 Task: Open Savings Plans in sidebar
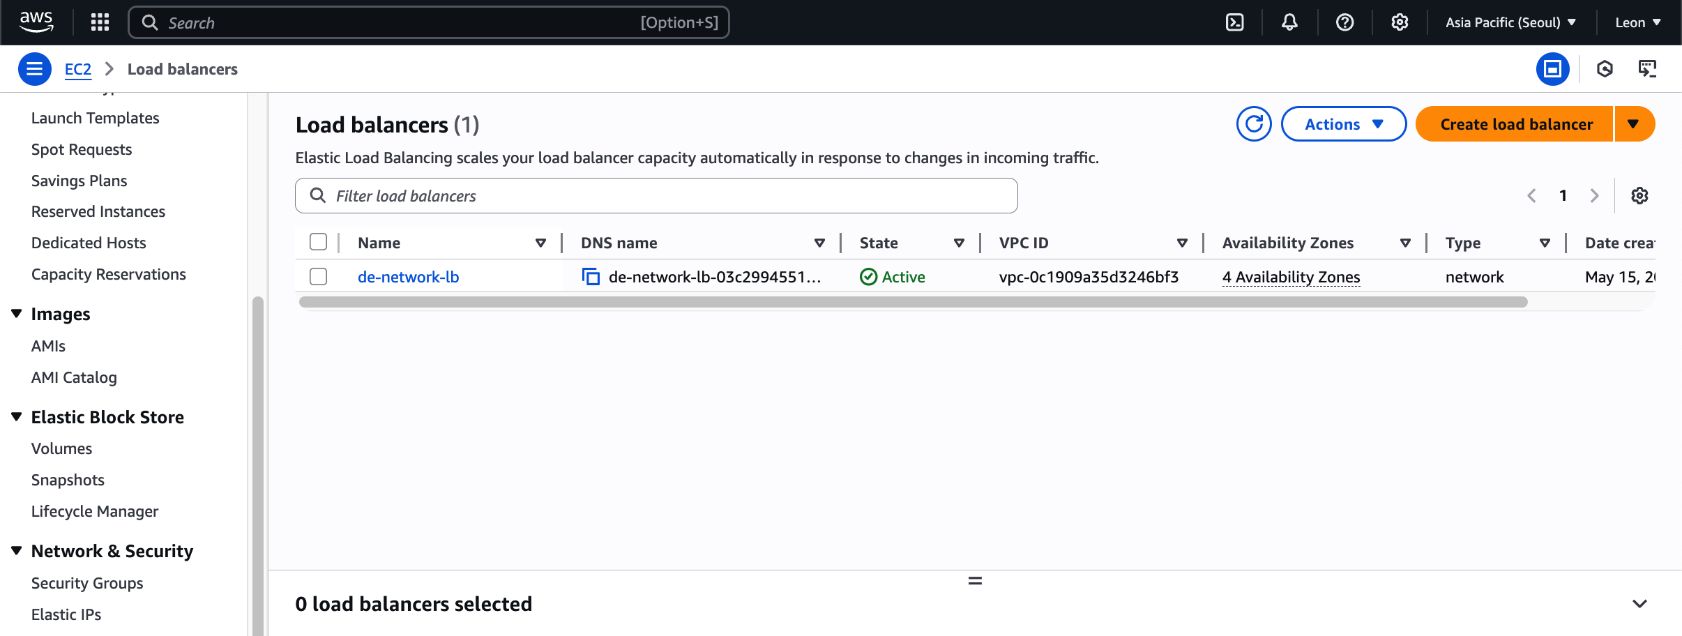tap(79, 181)
